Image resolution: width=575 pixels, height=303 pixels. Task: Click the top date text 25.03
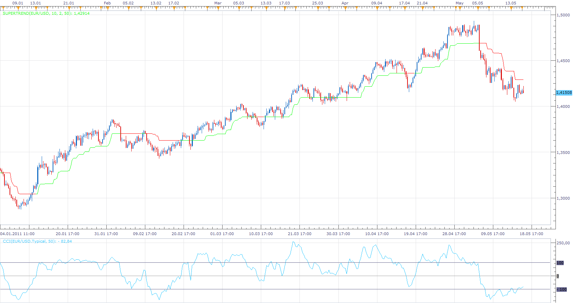click(x=318, y=3)
